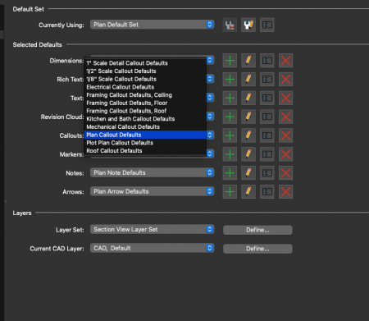
Task: Choose 1/2" Scale Callout Defaults
Action: [x=145, y=71]
